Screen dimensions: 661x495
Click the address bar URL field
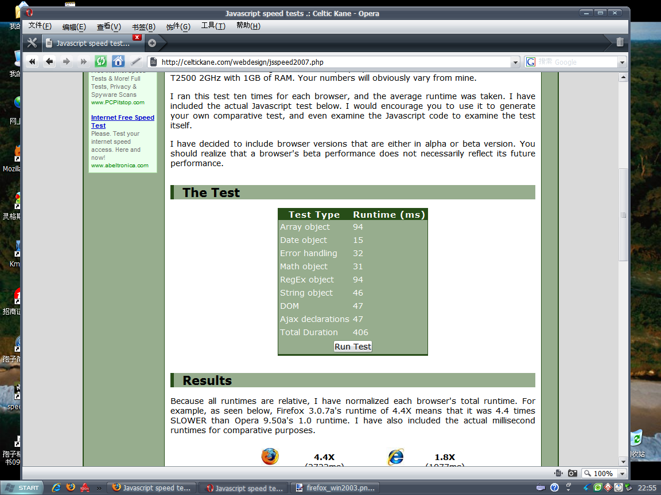click(335, 62)
